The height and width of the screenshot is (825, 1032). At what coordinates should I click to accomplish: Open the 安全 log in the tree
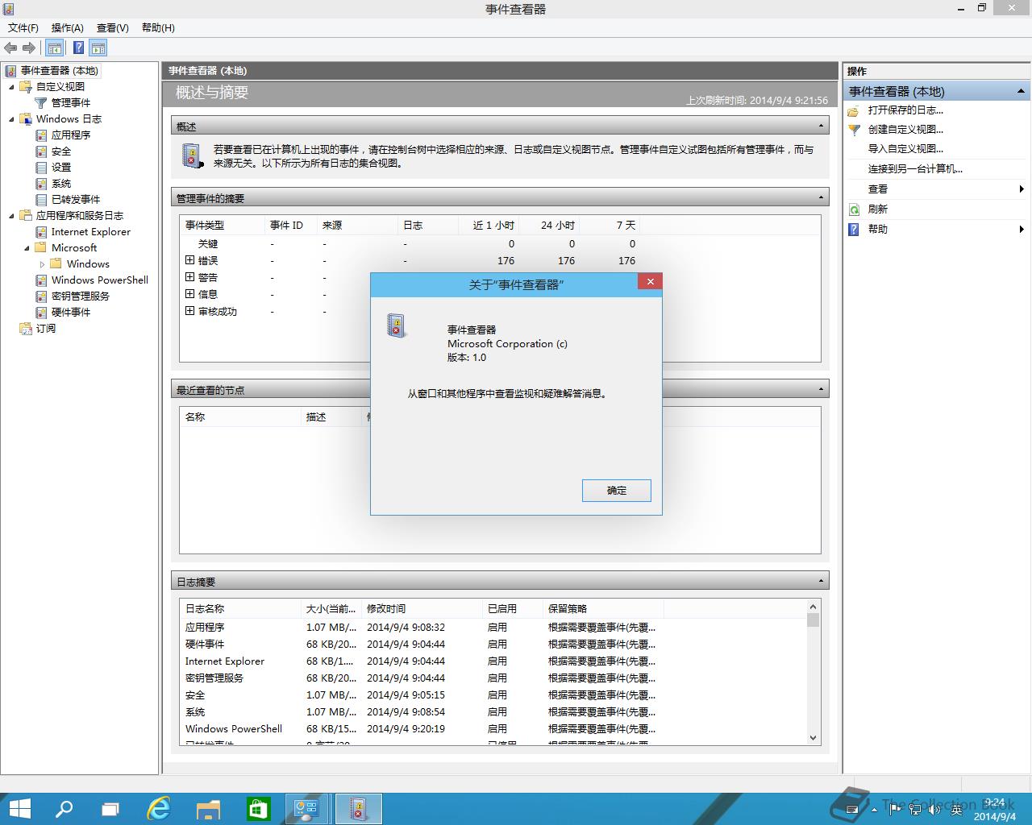tap(61, 151)
